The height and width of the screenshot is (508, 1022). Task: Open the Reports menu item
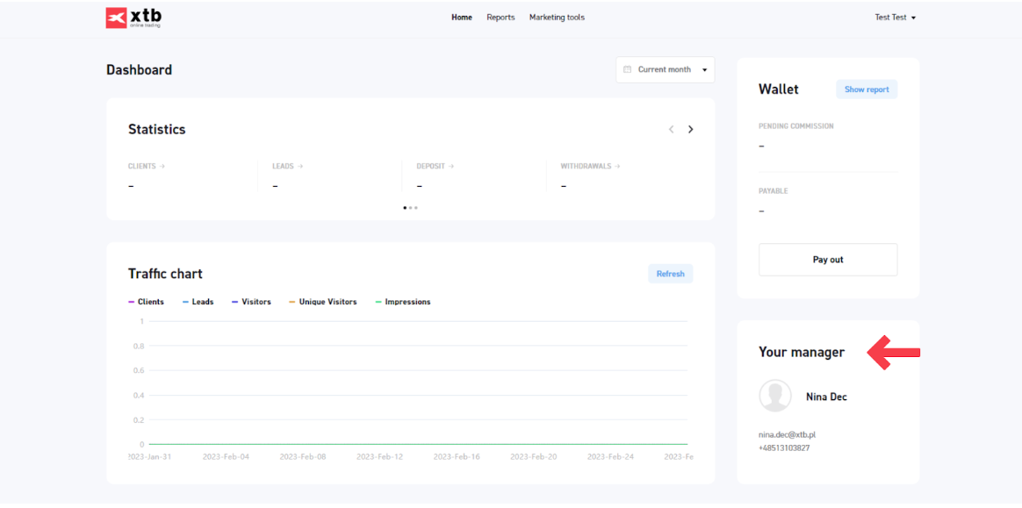tap(500, 18)
